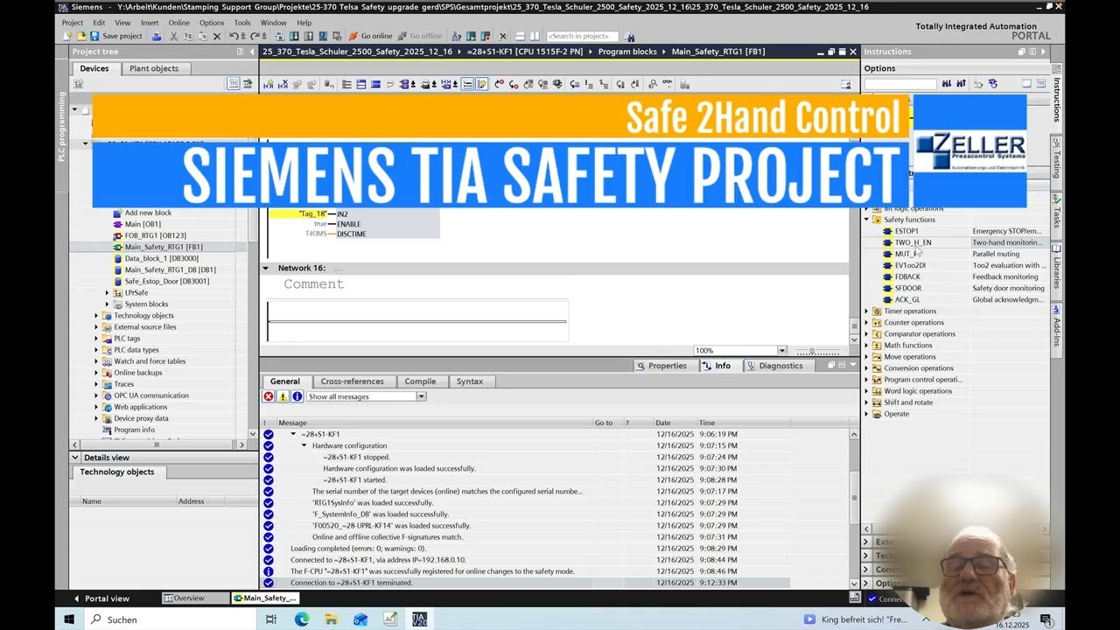Viewport: 1120px width, 630px height.
Task: Open the Windows Start menu
Action: pos(69,619)
